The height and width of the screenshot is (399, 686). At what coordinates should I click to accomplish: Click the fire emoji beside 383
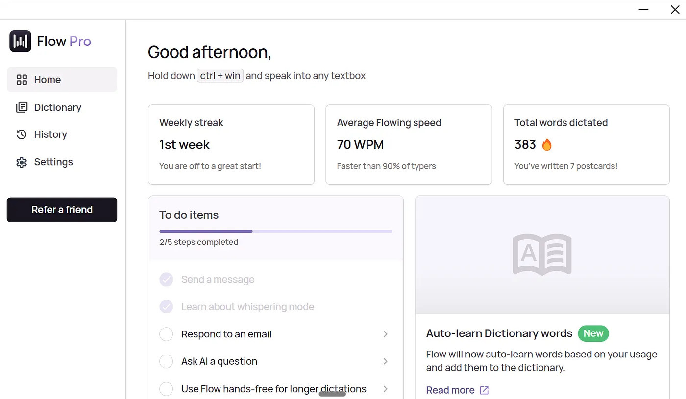pyautogui.click(x=547, y=144)
